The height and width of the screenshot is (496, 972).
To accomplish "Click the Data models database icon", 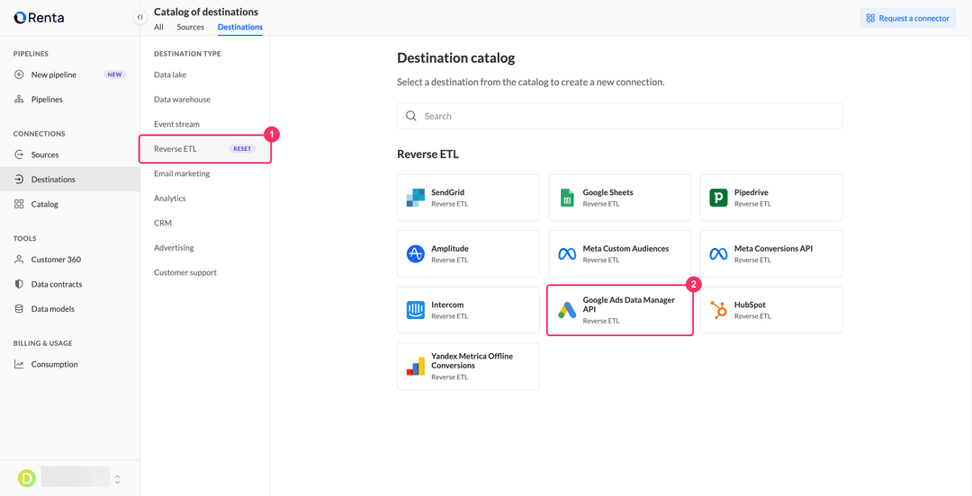I will [19, 309].
